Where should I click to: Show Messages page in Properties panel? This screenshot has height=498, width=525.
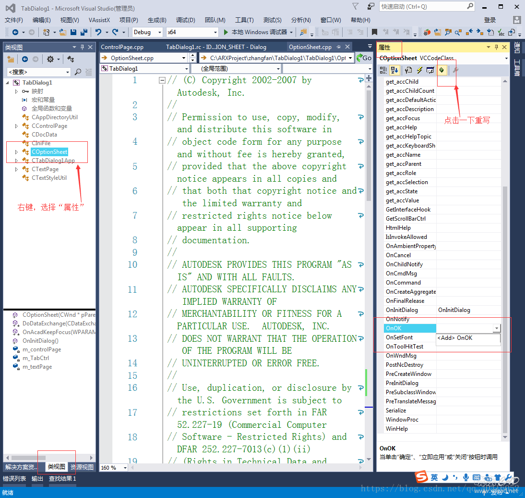pyautogui.click(x=430, y=70)
